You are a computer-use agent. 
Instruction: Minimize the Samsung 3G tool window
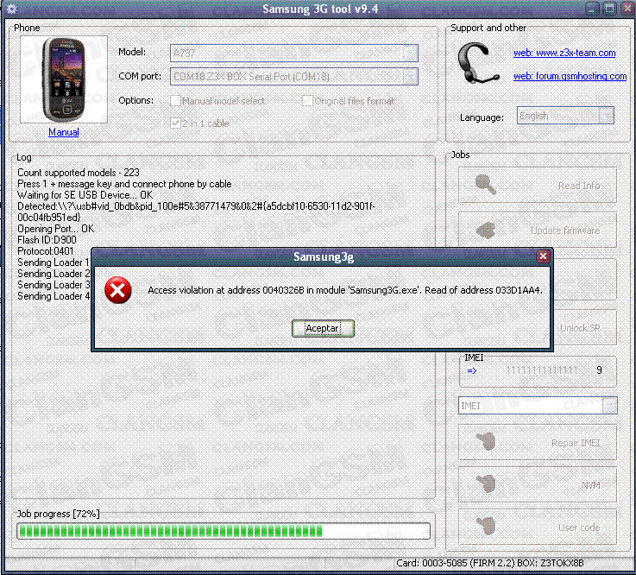[x=592, y=8]
